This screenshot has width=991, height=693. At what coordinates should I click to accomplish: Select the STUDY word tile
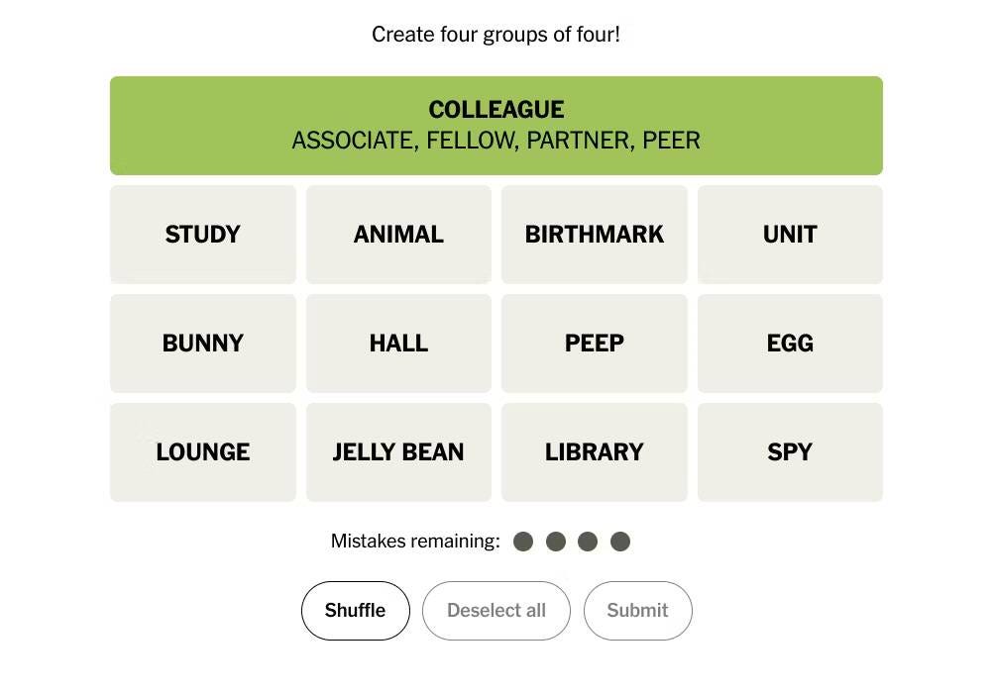pyautogui.click(x=202, y=235)
